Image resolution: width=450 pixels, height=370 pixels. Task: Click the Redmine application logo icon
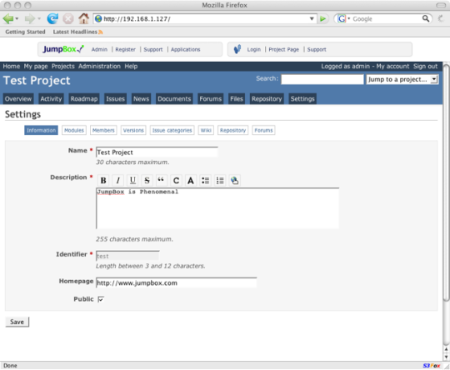click(x=237, y=49)
